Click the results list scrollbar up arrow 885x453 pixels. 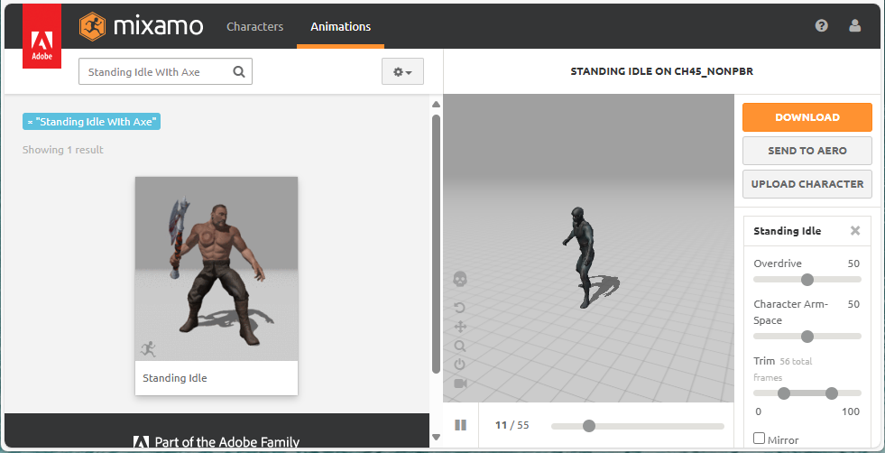(x=436, y=105)
